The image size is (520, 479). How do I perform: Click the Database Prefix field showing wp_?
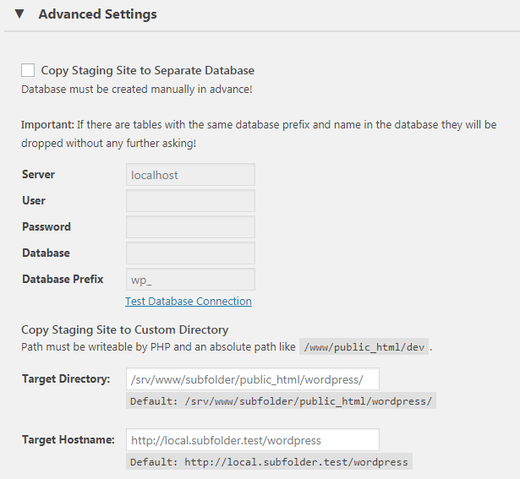tap(190, 280)
